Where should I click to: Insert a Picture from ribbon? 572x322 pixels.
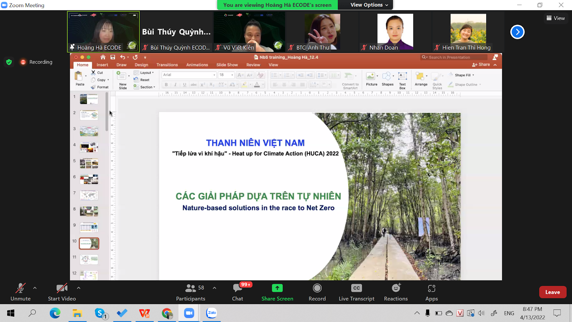[371, 79]
